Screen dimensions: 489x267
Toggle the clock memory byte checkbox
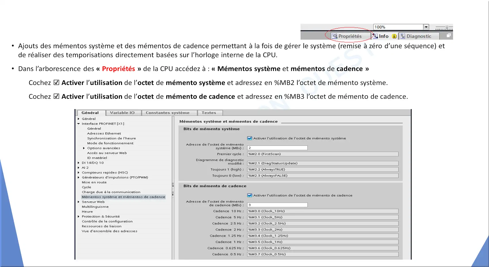[x=250, y=196]
